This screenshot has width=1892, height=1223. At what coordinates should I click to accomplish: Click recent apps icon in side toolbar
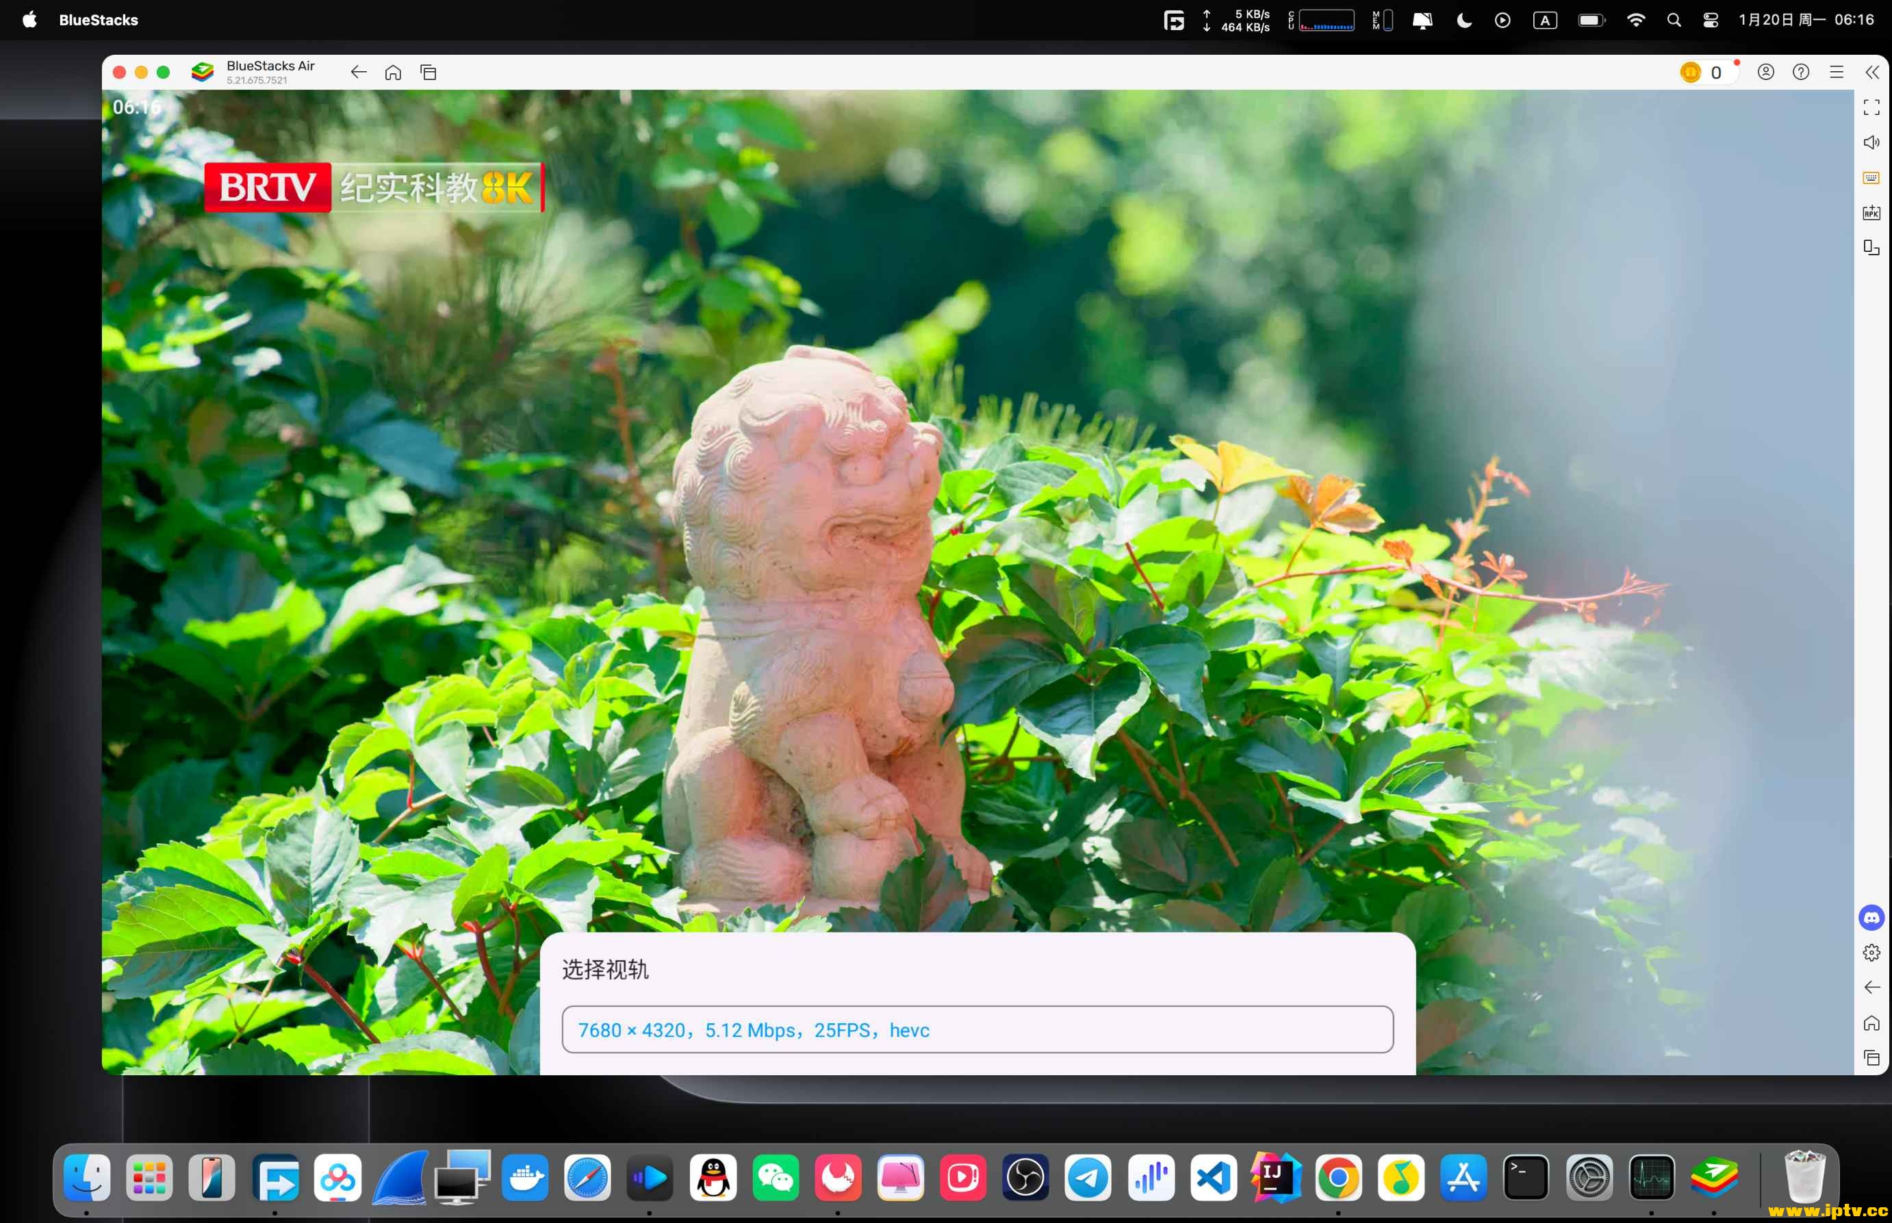point(1871,1058)
